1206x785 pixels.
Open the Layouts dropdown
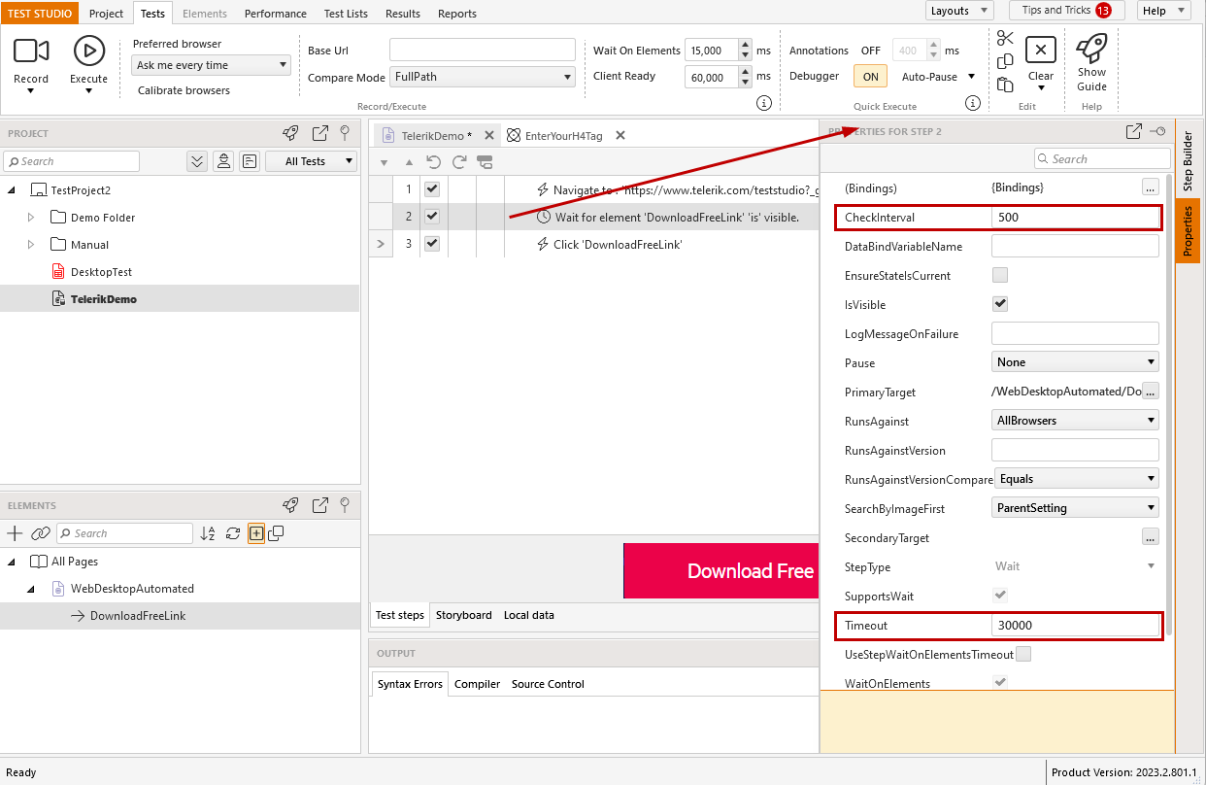(x=958, y=11)
